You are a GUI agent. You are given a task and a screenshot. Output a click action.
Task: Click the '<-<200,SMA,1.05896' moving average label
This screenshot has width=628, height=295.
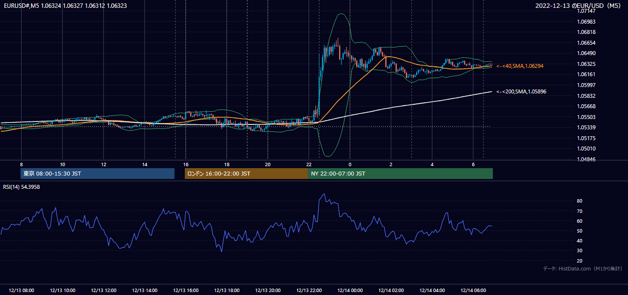tap(521, 91)
